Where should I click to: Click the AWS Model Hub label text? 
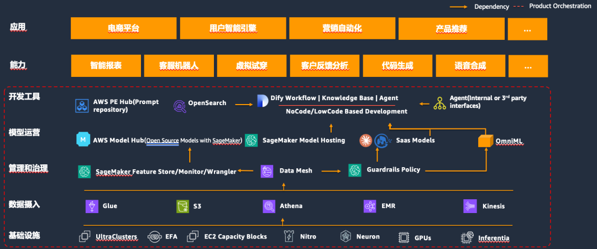click(168, 141)
